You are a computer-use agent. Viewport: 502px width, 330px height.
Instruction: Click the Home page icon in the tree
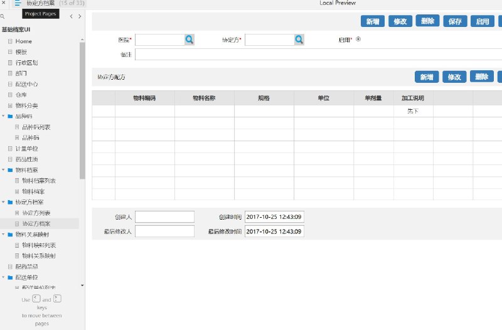click(x=10, y=41)
